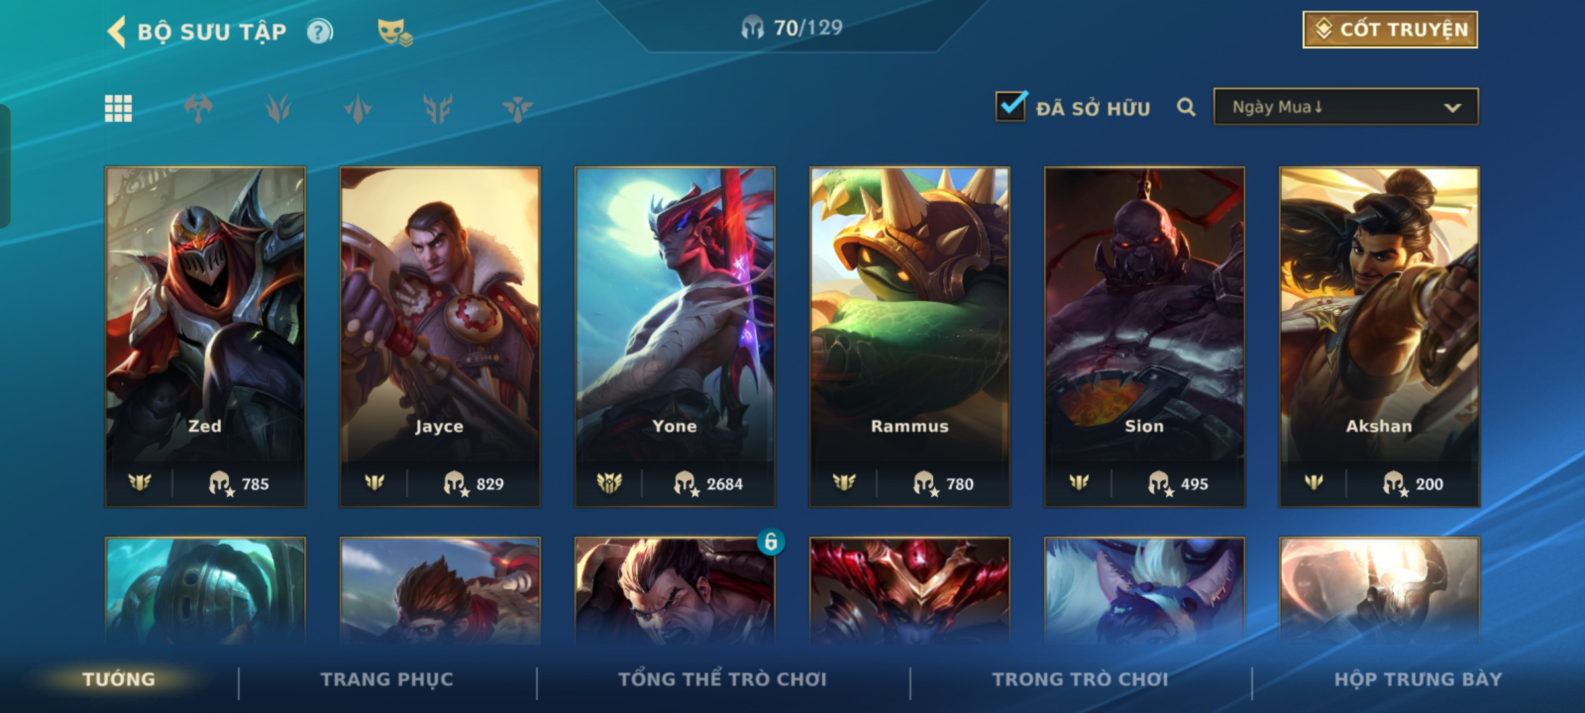Open the Rammus champion card
Screen dimensions: 1585x713
[910, 337]
